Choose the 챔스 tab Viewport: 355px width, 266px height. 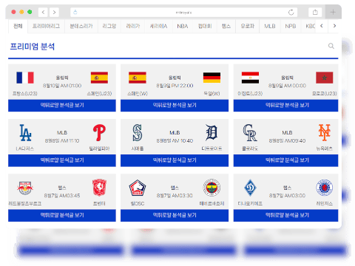226,26
